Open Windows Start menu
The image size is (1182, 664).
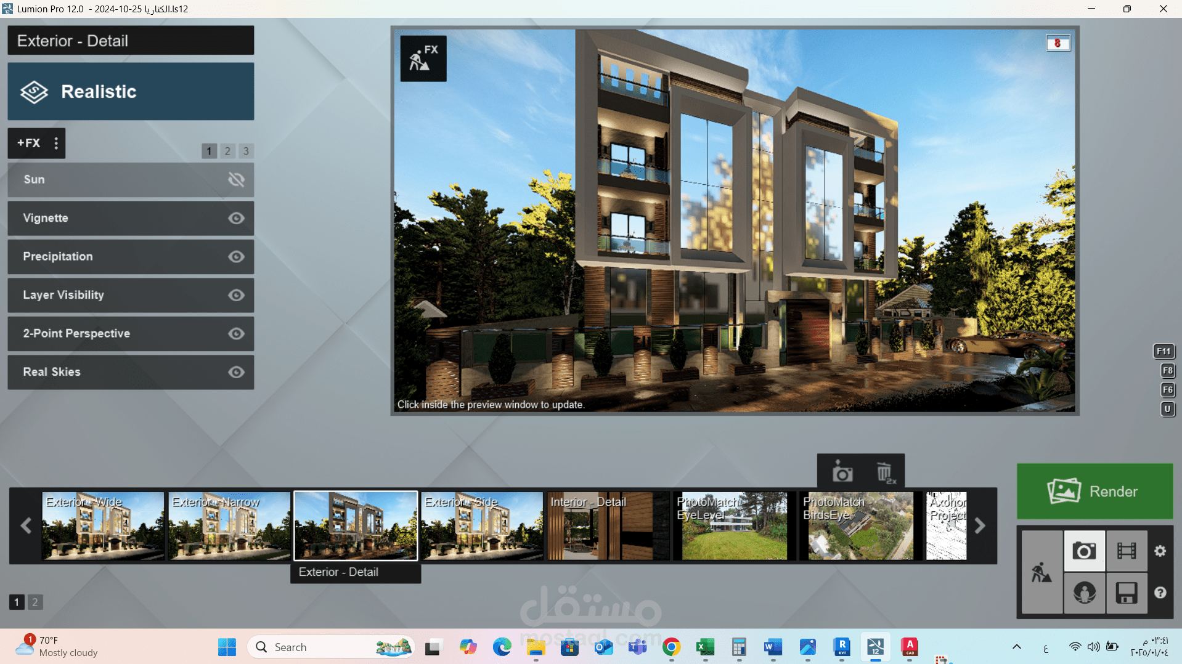227,647
